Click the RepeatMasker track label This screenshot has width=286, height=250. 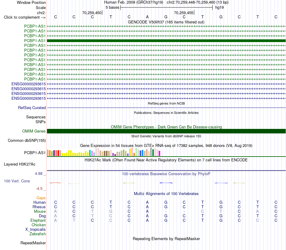click(33, 243)
